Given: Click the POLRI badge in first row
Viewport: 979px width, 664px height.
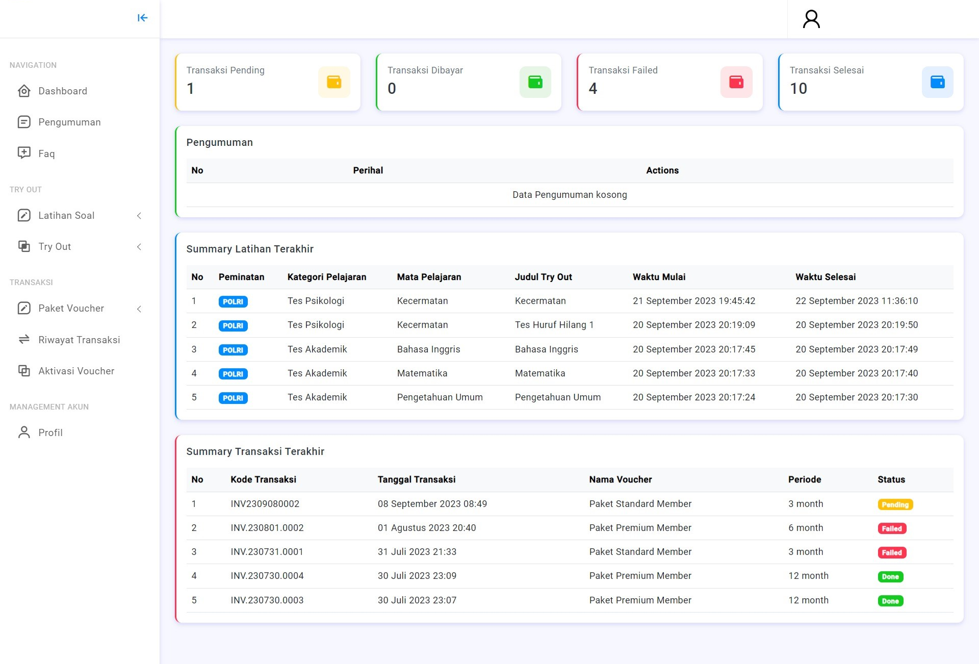Looking at the screenshot, I should point(233,301).
